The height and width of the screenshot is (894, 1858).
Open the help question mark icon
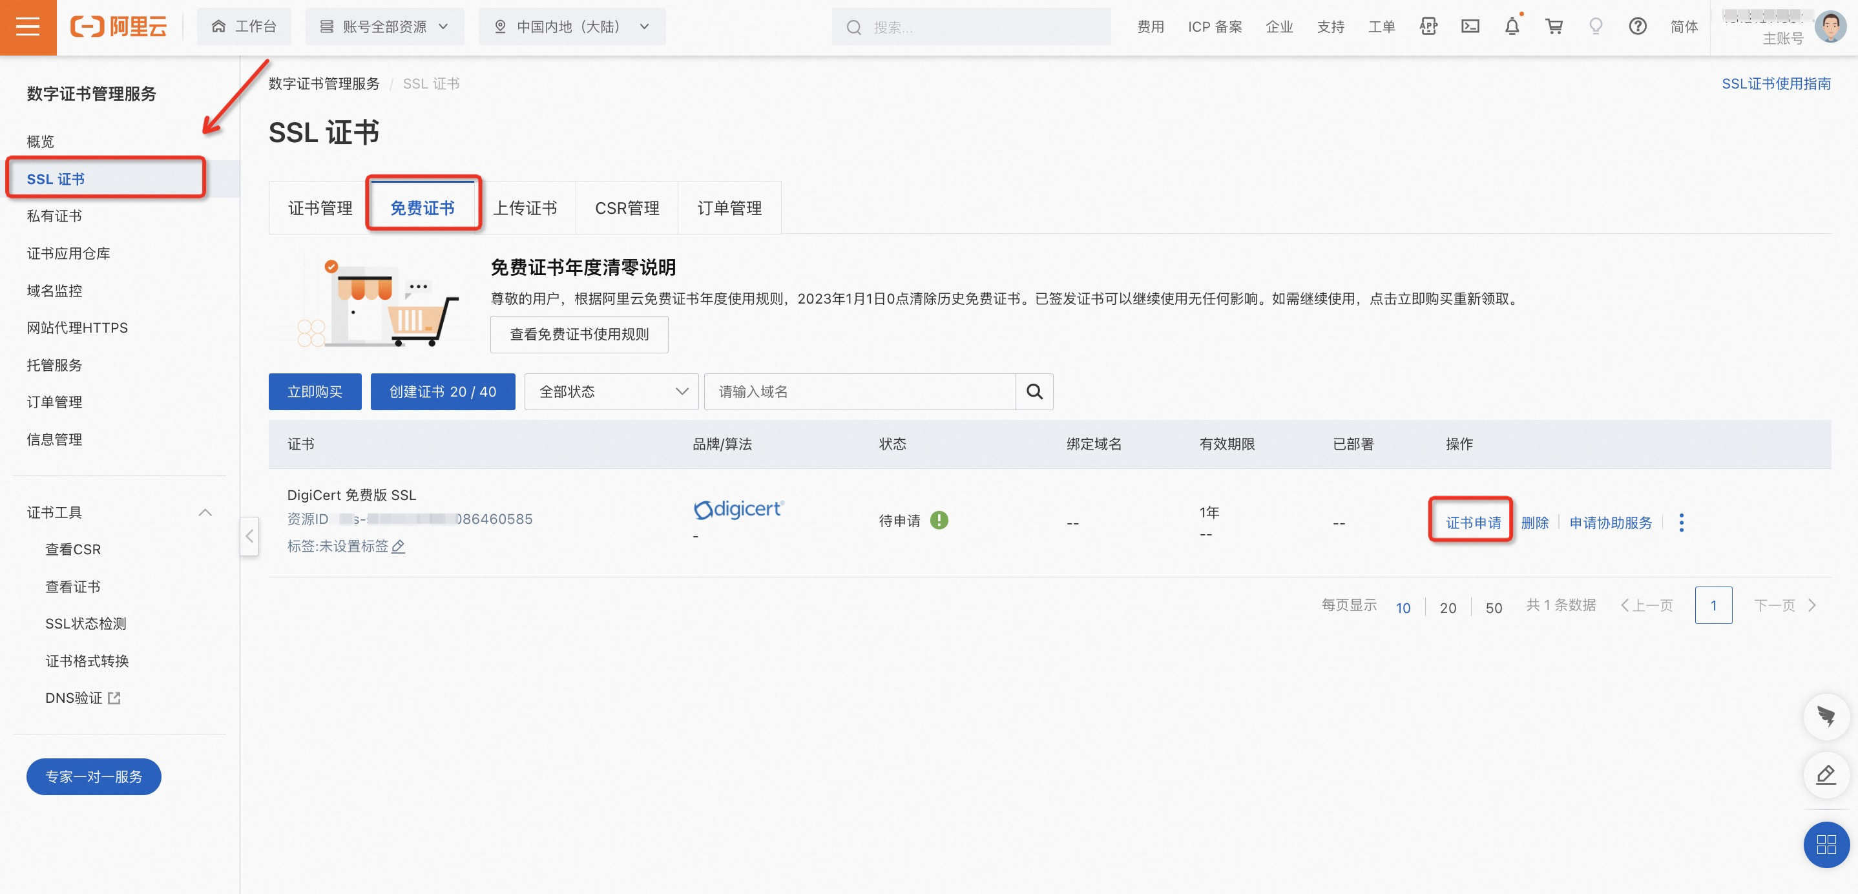coord(1637,26)
